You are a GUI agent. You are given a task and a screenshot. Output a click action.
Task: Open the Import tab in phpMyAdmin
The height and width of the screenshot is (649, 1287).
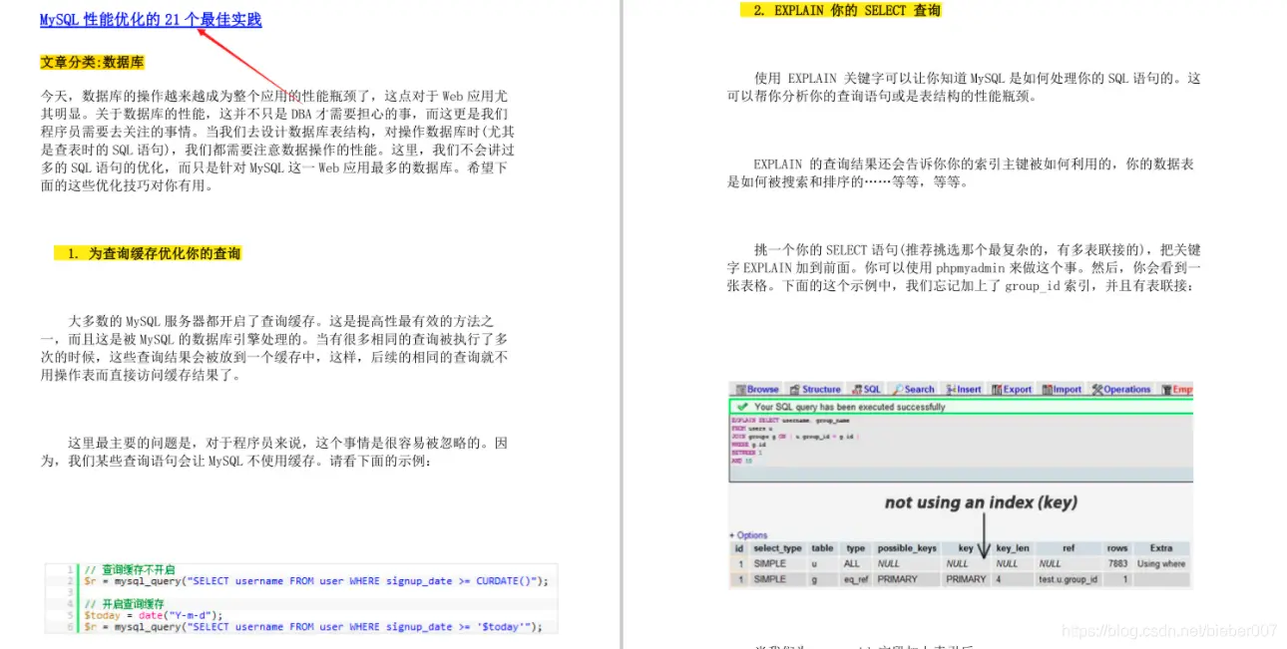click(x=1062, y=390)
